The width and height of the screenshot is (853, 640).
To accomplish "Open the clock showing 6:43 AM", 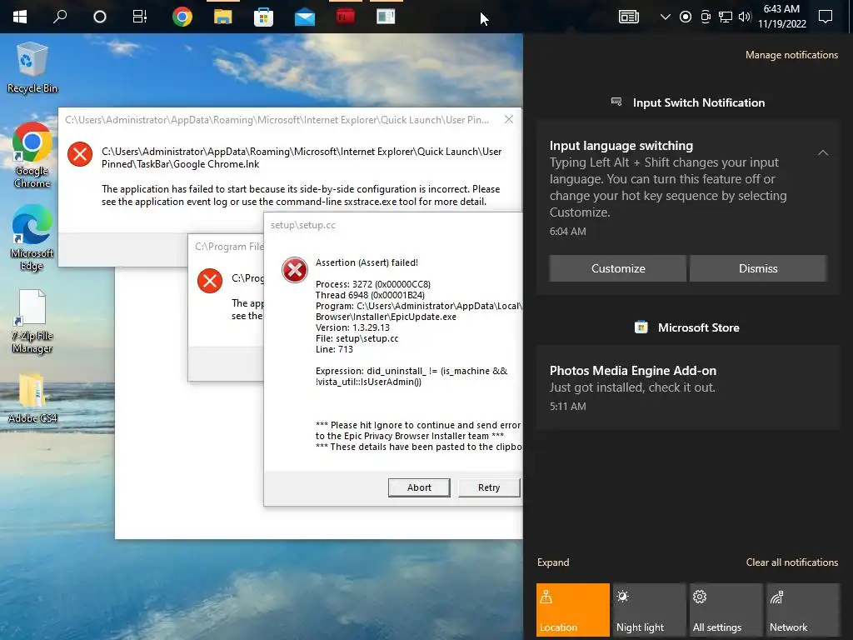I will 781,17.
